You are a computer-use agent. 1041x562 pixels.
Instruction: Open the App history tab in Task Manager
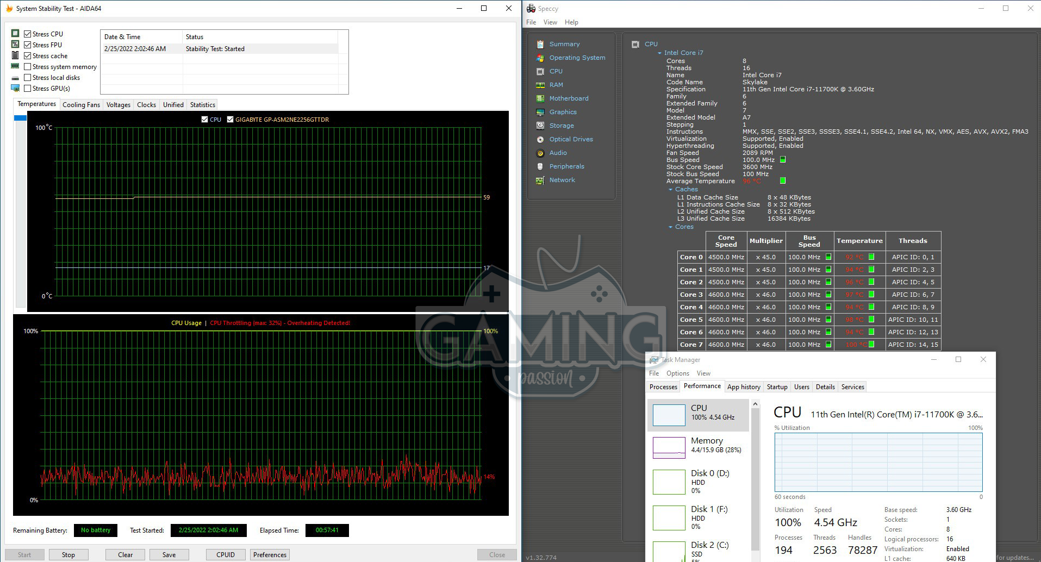click(743, 387)
